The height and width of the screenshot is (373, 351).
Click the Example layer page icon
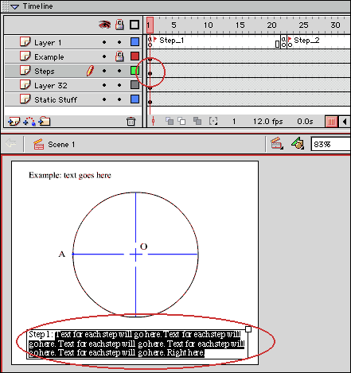coord(25,56)
